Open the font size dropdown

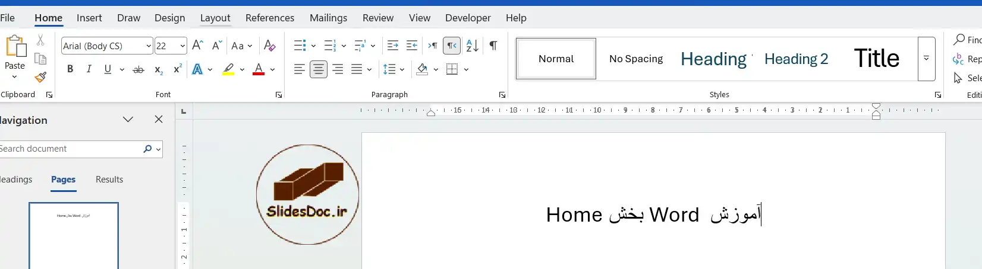pos(182,46)
